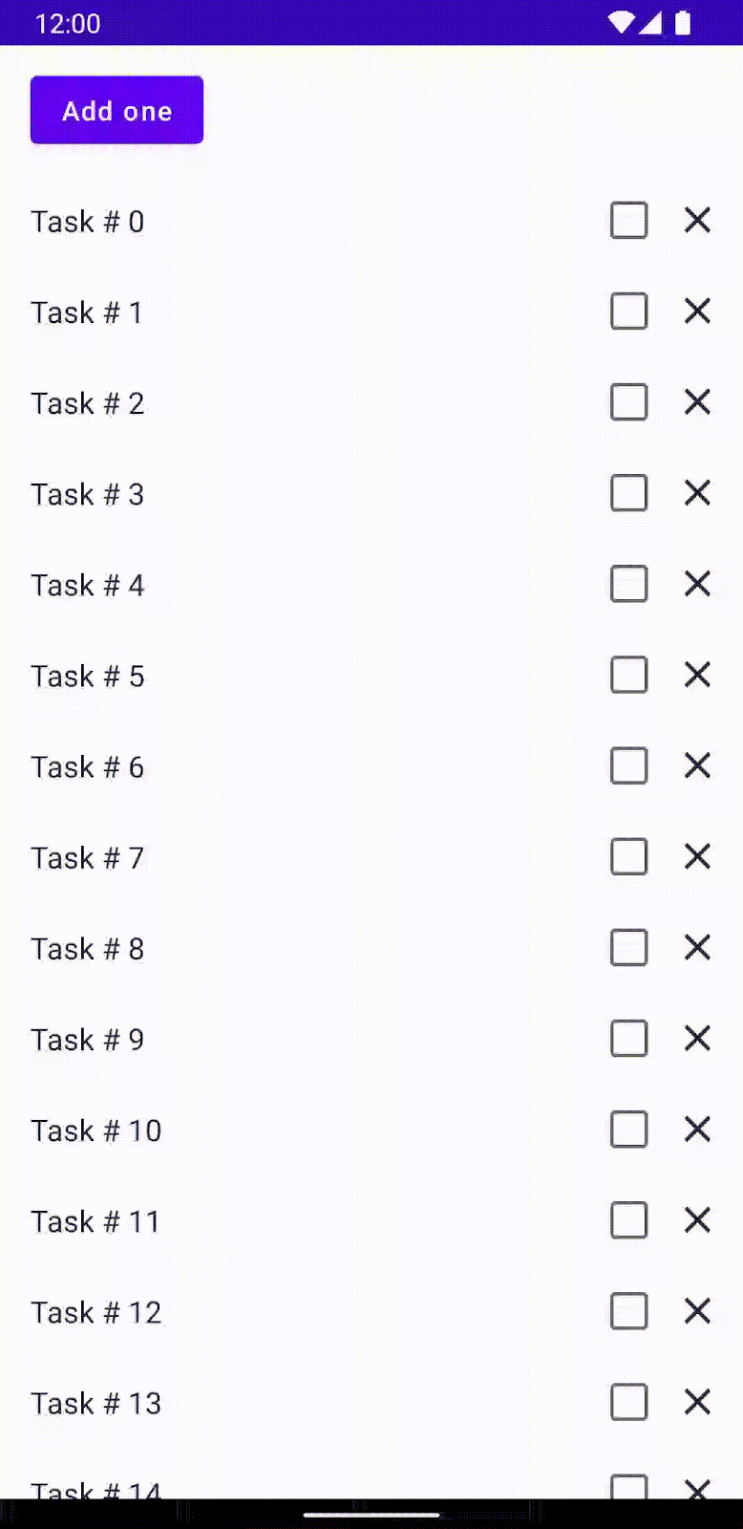Enable the checkbox for Task # 12
743x1529 pixels.
628,1311
